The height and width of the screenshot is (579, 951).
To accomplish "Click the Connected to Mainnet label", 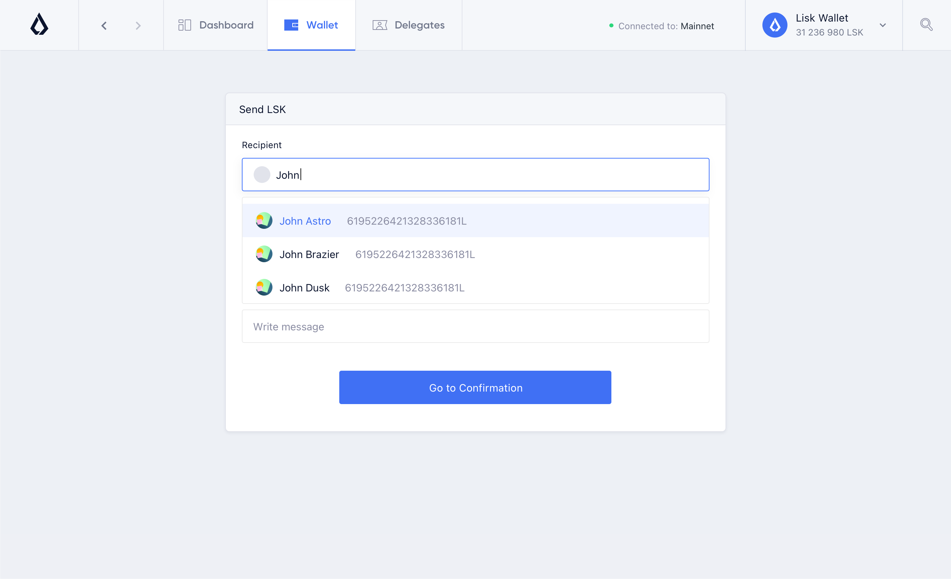I will (667, 26).
